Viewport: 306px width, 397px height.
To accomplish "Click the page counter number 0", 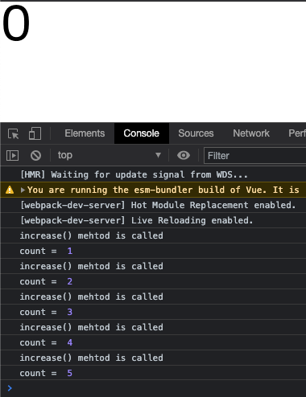I will pyautogui.click(x=16, y=23).
